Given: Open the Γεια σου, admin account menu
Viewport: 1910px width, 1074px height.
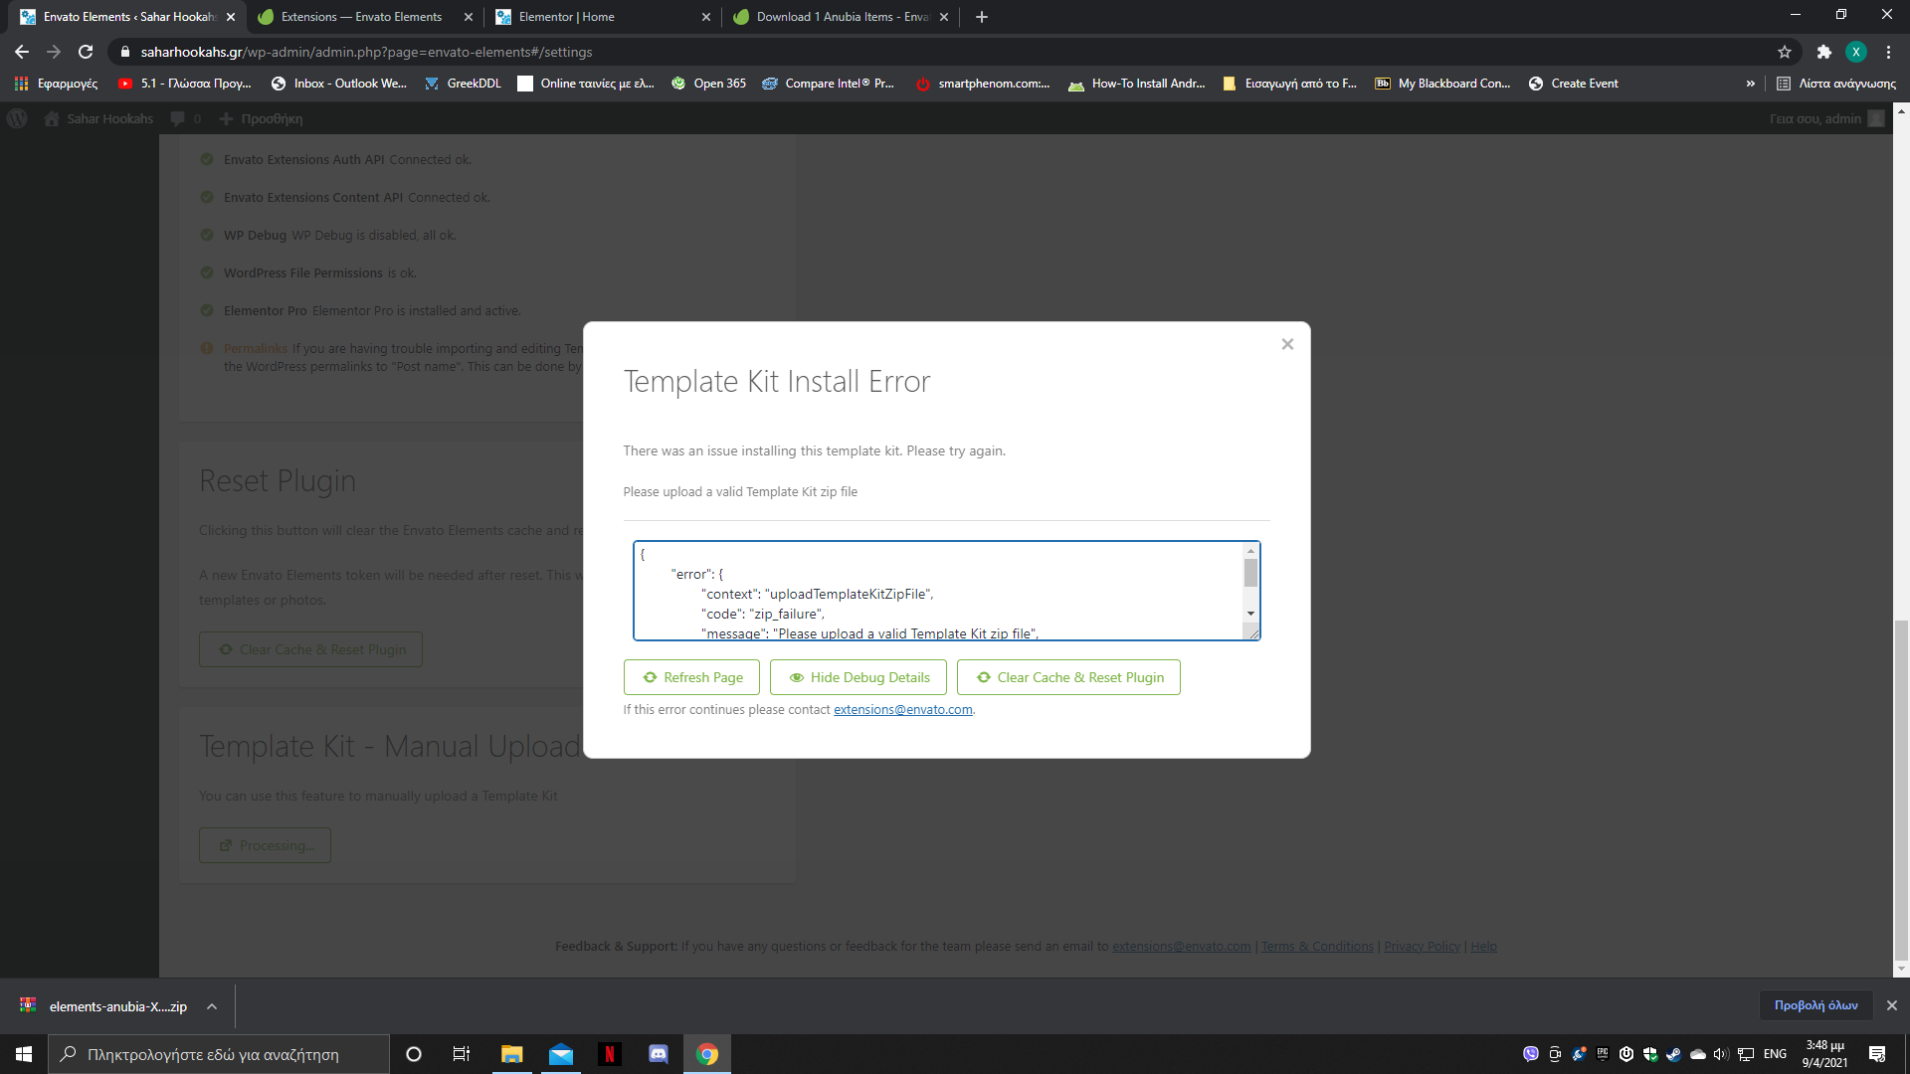Looking at the screenshot, I should pyautogui.click(x=1826, y=118).
